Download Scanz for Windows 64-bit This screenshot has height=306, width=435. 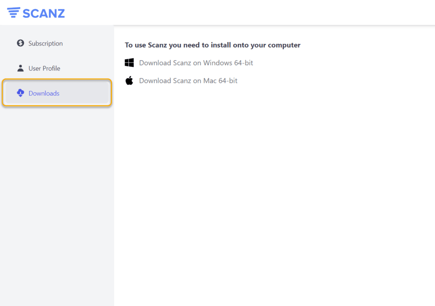(196, 62)
